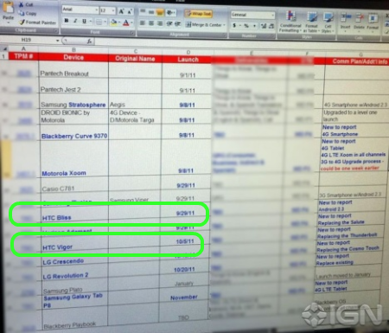Open Number group dialog launcher
Image resolution: width=389 pixels, height=333 pixels.
[272, 36]
